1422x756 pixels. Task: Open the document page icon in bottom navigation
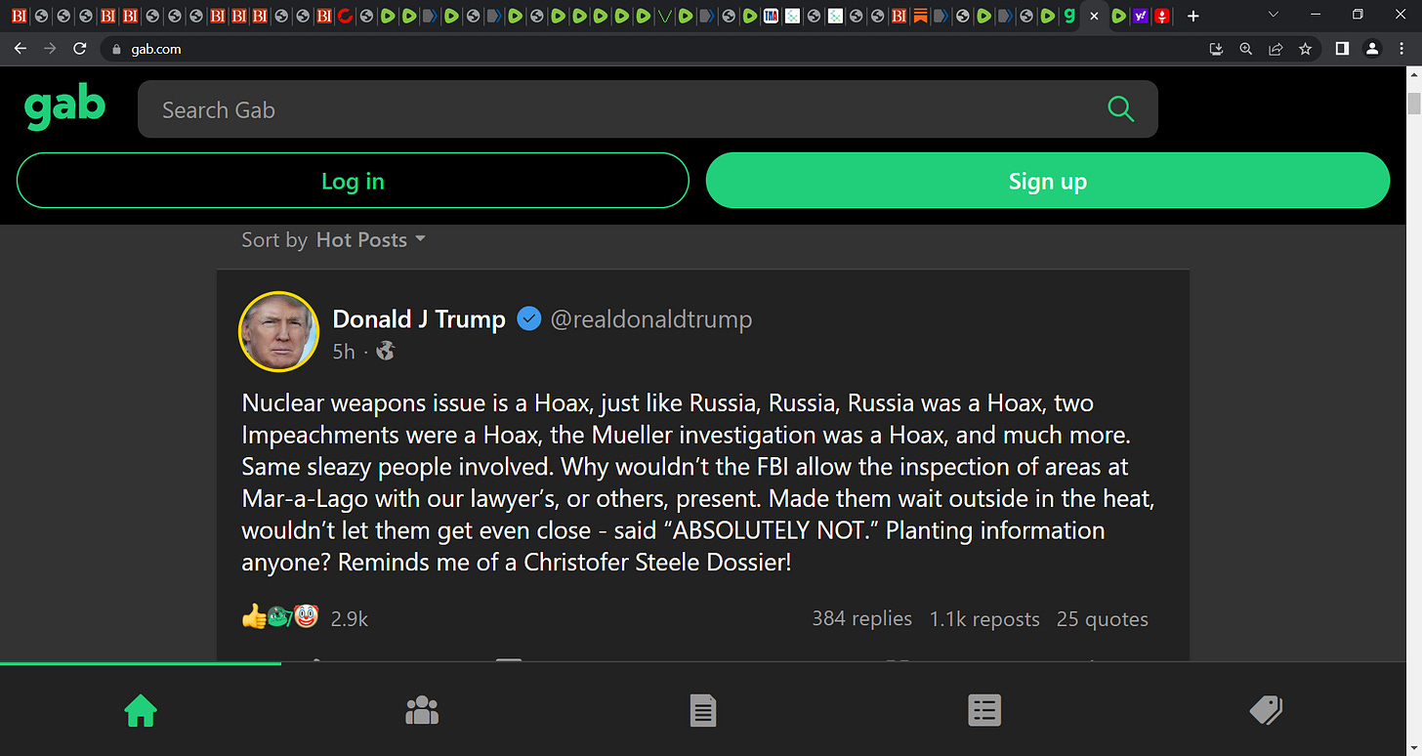pos(703,710)
